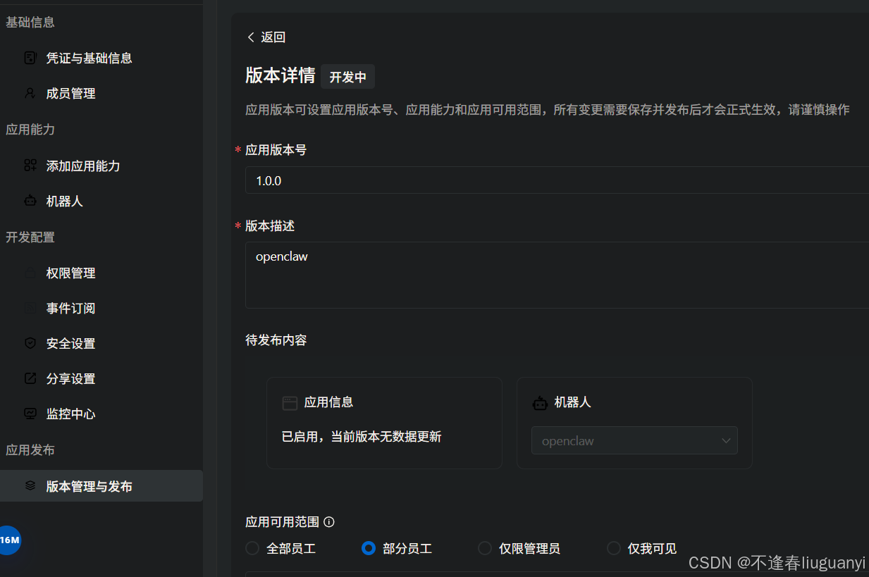The image size is (869, 577).
Task: Click the 监控中心 monitoring icon
Action: coord(30,414)
